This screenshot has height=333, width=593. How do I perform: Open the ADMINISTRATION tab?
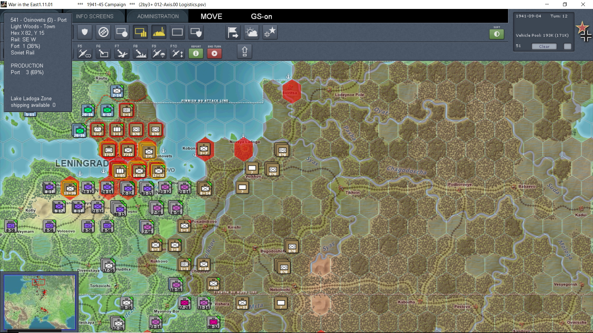point(158,16)
